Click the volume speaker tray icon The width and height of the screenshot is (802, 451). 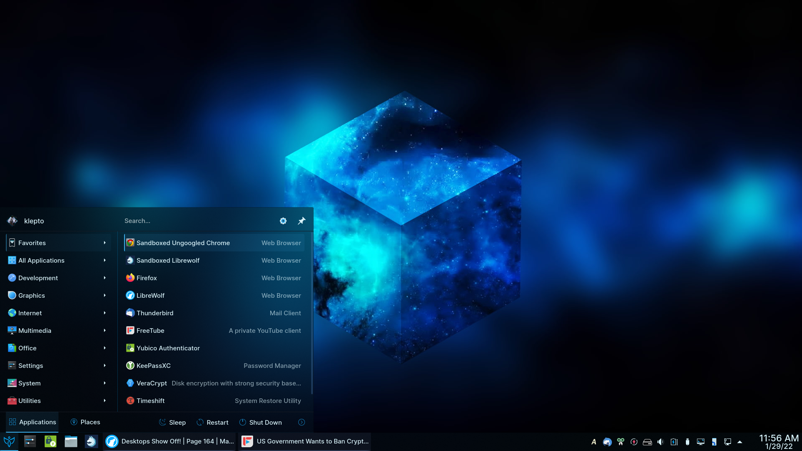pyautogui.click(x=660, y=442)
